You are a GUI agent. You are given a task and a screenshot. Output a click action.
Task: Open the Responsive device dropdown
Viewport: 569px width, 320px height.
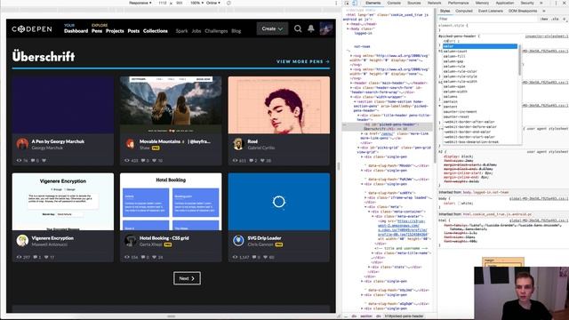coord(140,3)
